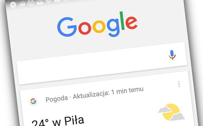Tap the last cut-off status bar icon
Screen dimensions: 203x126
(66, 1)
